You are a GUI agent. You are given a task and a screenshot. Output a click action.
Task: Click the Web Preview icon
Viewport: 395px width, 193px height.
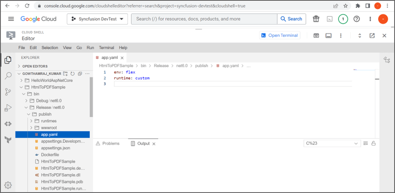tap(316, 36)
